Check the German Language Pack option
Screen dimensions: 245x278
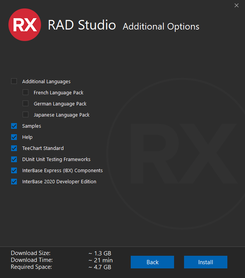(26, 104)
